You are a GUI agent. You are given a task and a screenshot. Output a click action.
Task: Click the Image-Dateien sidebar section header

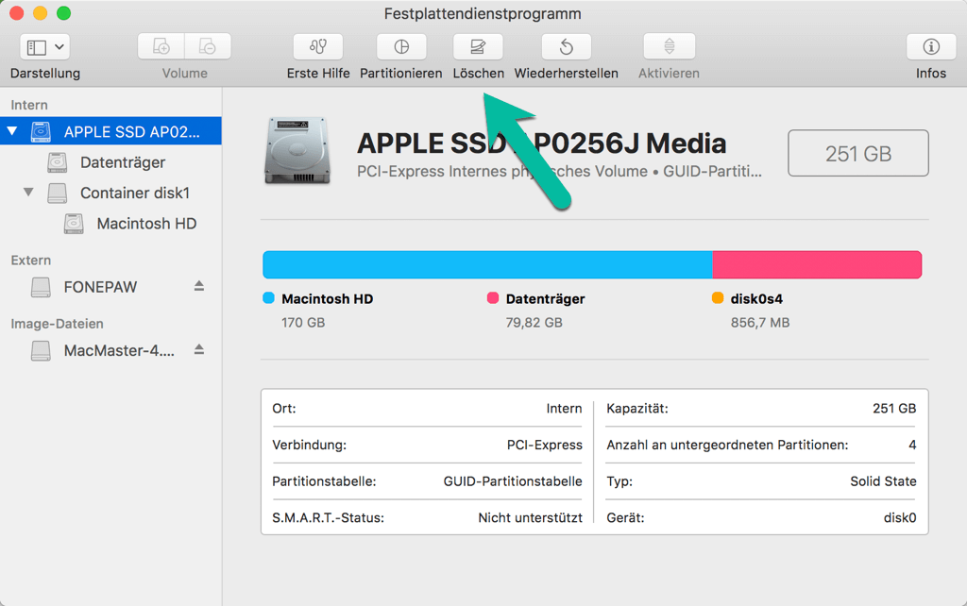pyautogui.click(x=57, y=324)
